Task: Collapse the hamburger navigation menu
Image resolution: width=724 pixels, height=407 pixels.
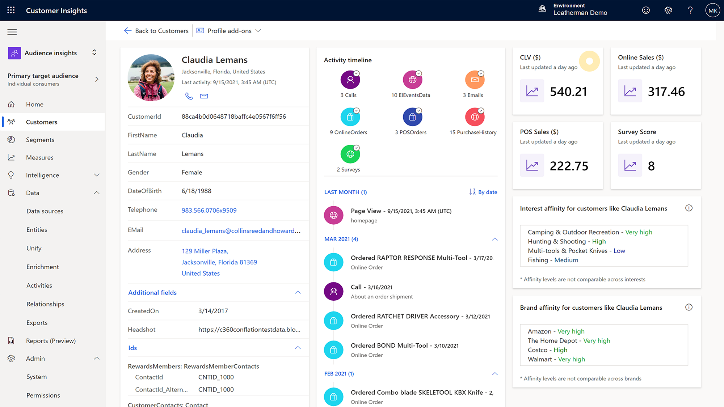Action: (x=12, y=32)
